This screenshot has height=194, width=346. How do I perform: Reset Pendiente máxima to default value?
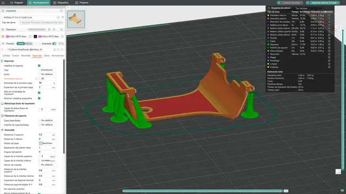click(36, 79)
